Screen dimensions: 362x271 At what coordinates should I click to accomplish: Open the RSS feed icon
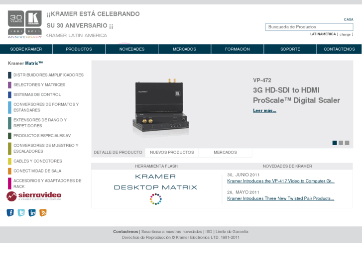43,213
